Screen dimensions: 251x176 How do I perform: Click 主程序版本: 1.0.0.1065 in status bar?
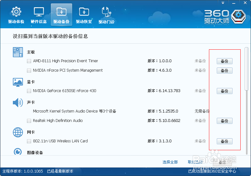tap(23, 171)
